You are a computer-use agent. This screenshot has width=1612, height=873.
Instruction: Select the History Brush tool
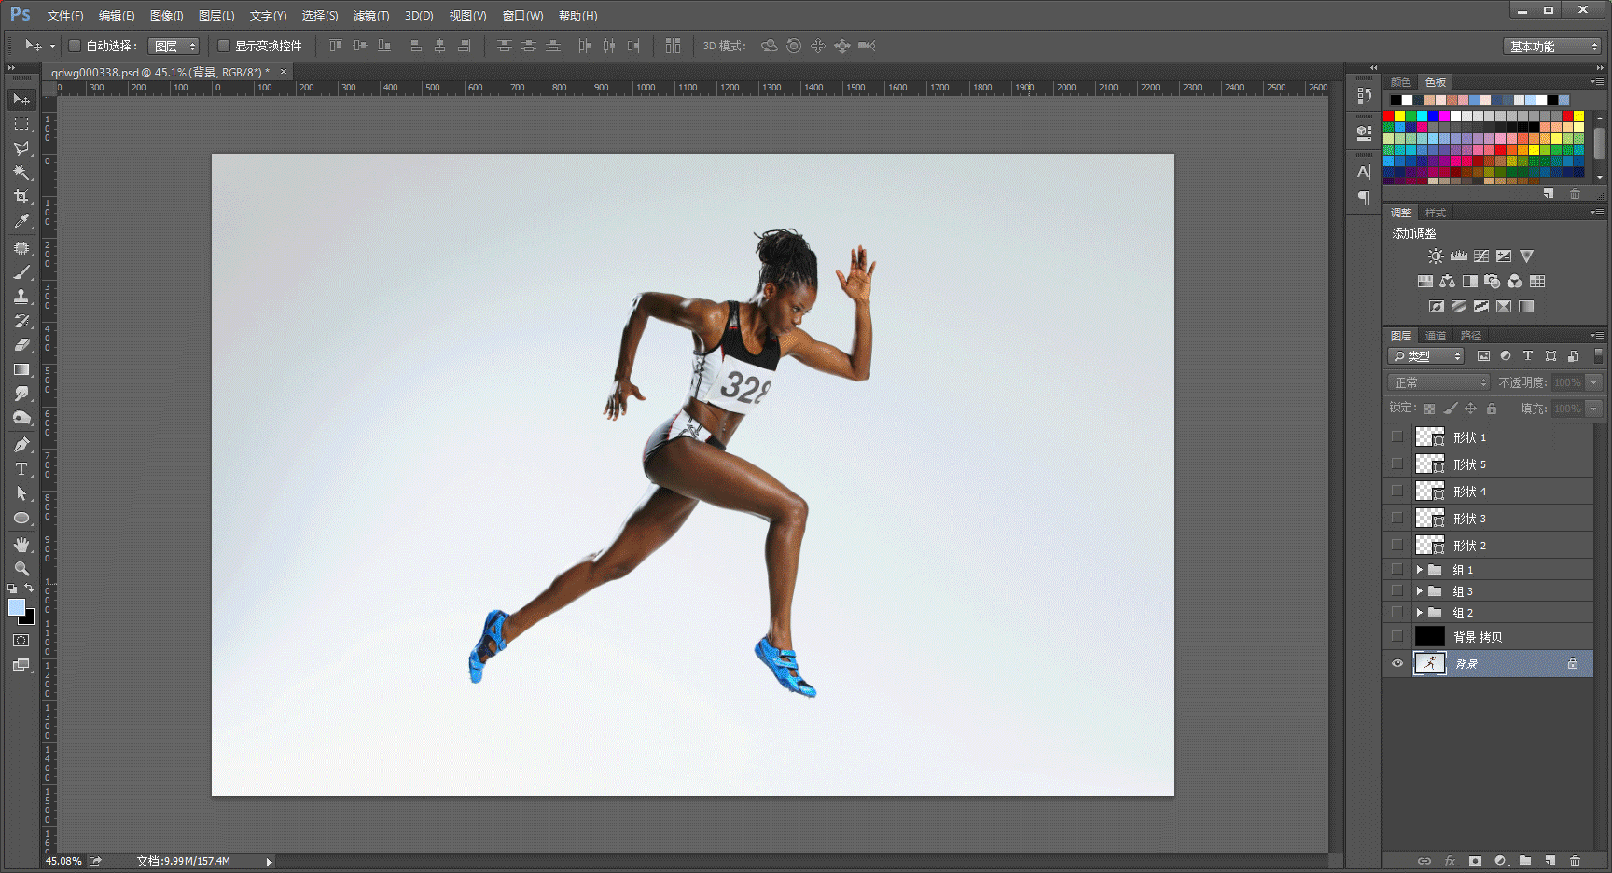click(x=21, y=321)
